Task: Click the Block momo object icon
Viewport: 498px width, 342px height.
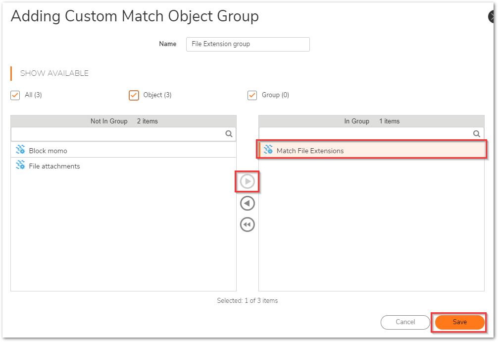Action: pyautogui.click(x=20, y=150)
